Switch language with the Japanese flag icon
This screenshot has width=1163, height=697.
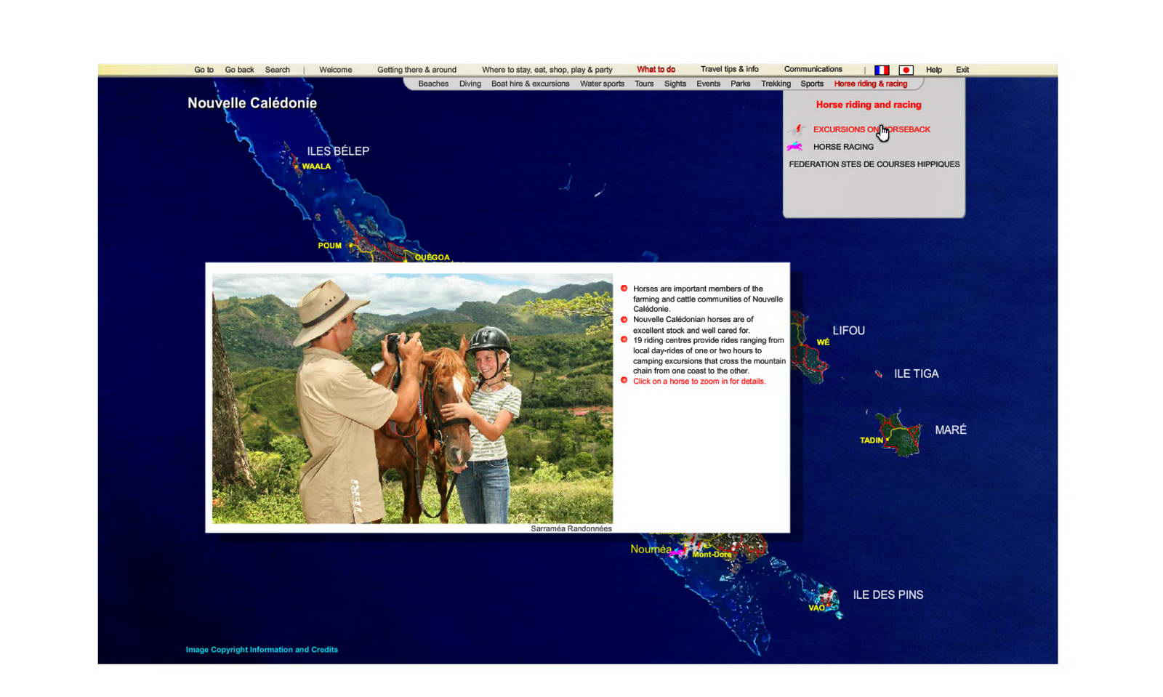coord(906,70)
